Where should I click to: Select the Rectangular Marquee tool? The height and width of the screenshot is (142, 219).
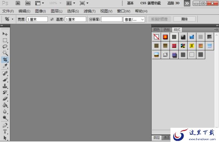click(5, 40)
